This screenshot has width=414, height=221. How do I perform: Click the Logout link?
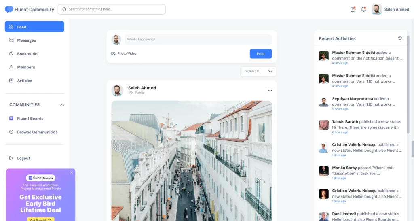(x=23, y=158)
